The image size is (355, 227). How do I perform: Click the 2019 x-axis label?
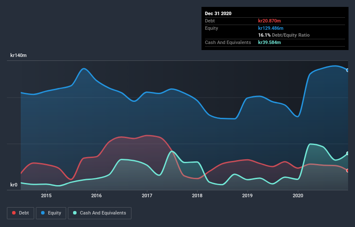[x=247, y=195]
